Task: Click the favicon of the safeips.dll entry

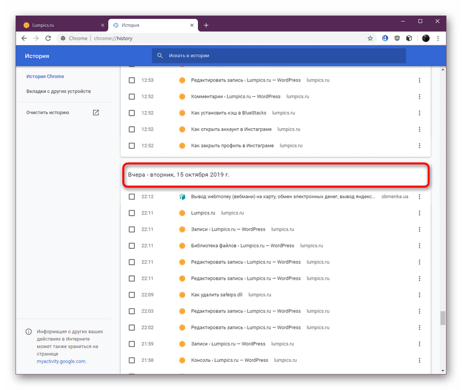Action: [x=182, y=295]
